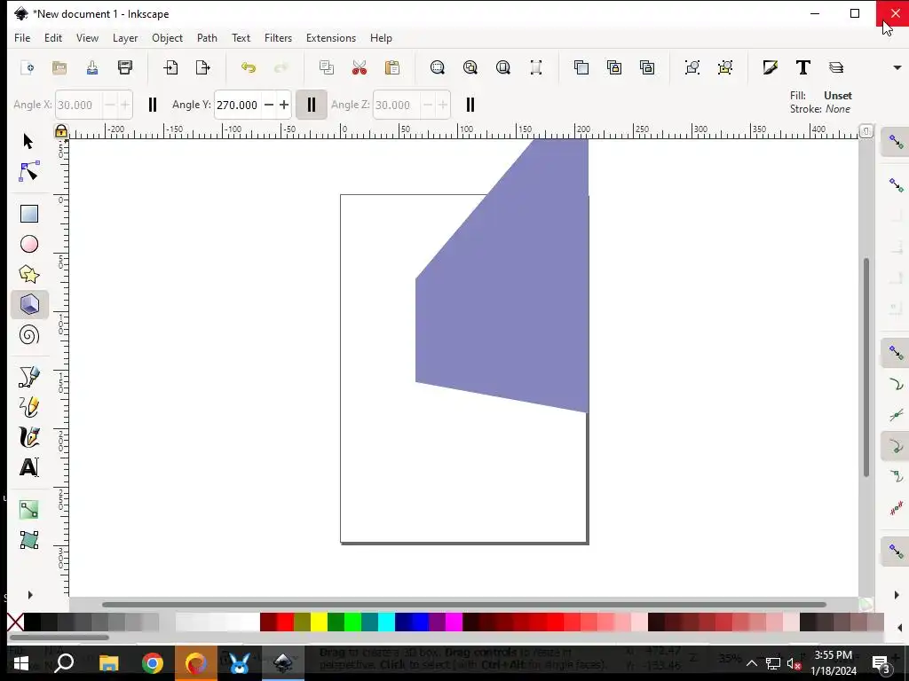
Task: Toggle snap to path intersections button
Action: click(897, 416)
